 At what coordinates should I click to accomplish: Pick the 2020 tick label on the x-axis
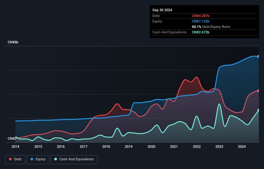151,147
